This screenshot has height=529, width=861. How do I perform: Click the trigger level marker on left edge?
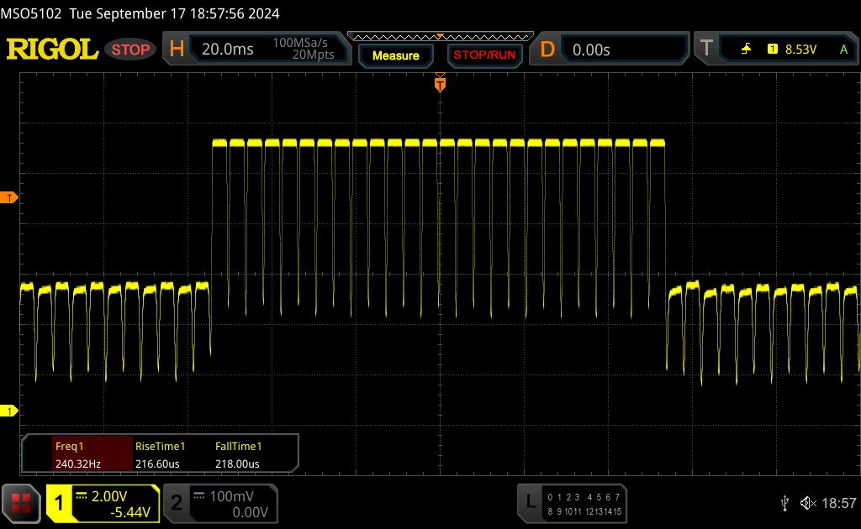10,197
